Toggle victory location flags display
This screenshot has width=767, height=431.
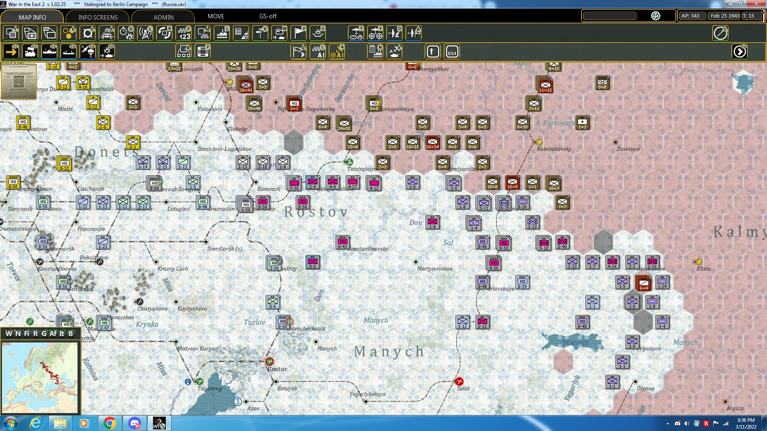(x=298, y=33)
